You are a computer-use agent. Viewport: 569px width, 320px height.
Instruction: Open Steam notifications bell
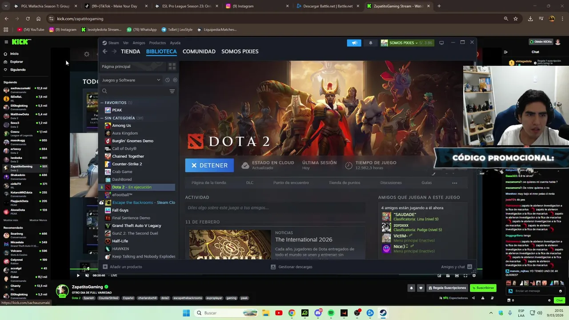[x=371, y=43]
